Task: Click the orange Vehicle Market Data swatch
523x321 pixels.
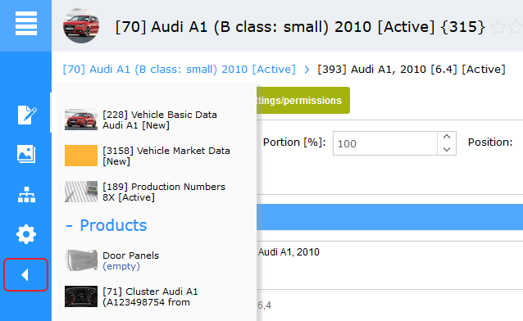Action: pyautogui.click(x=81, y=156)
